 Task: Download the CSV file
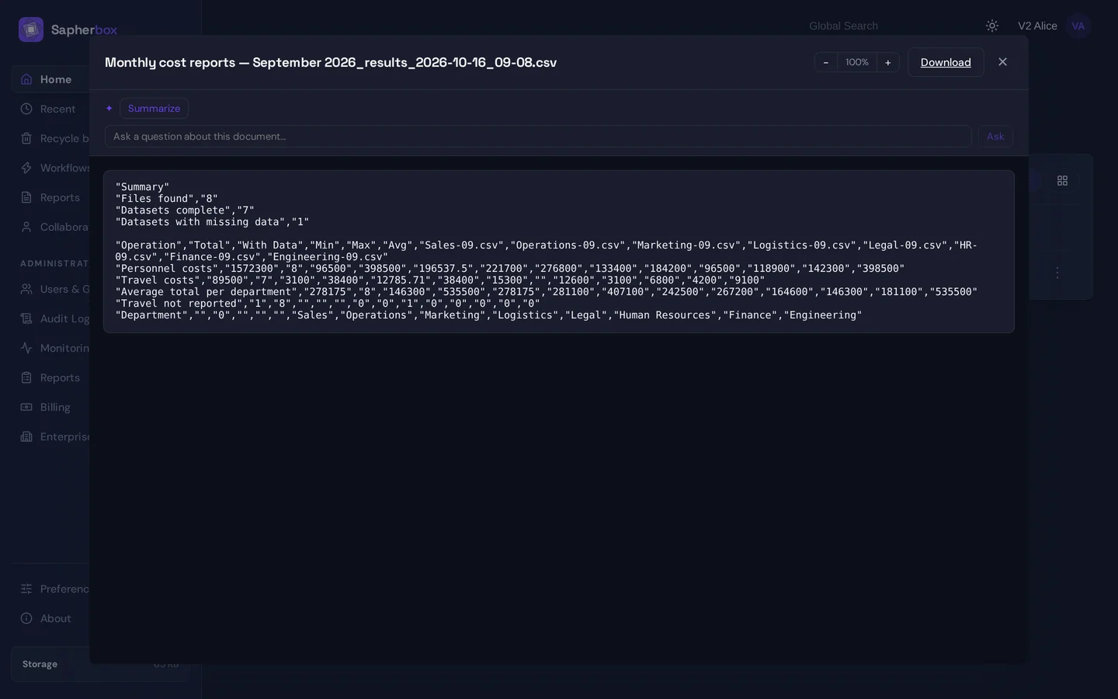point(946,62)
